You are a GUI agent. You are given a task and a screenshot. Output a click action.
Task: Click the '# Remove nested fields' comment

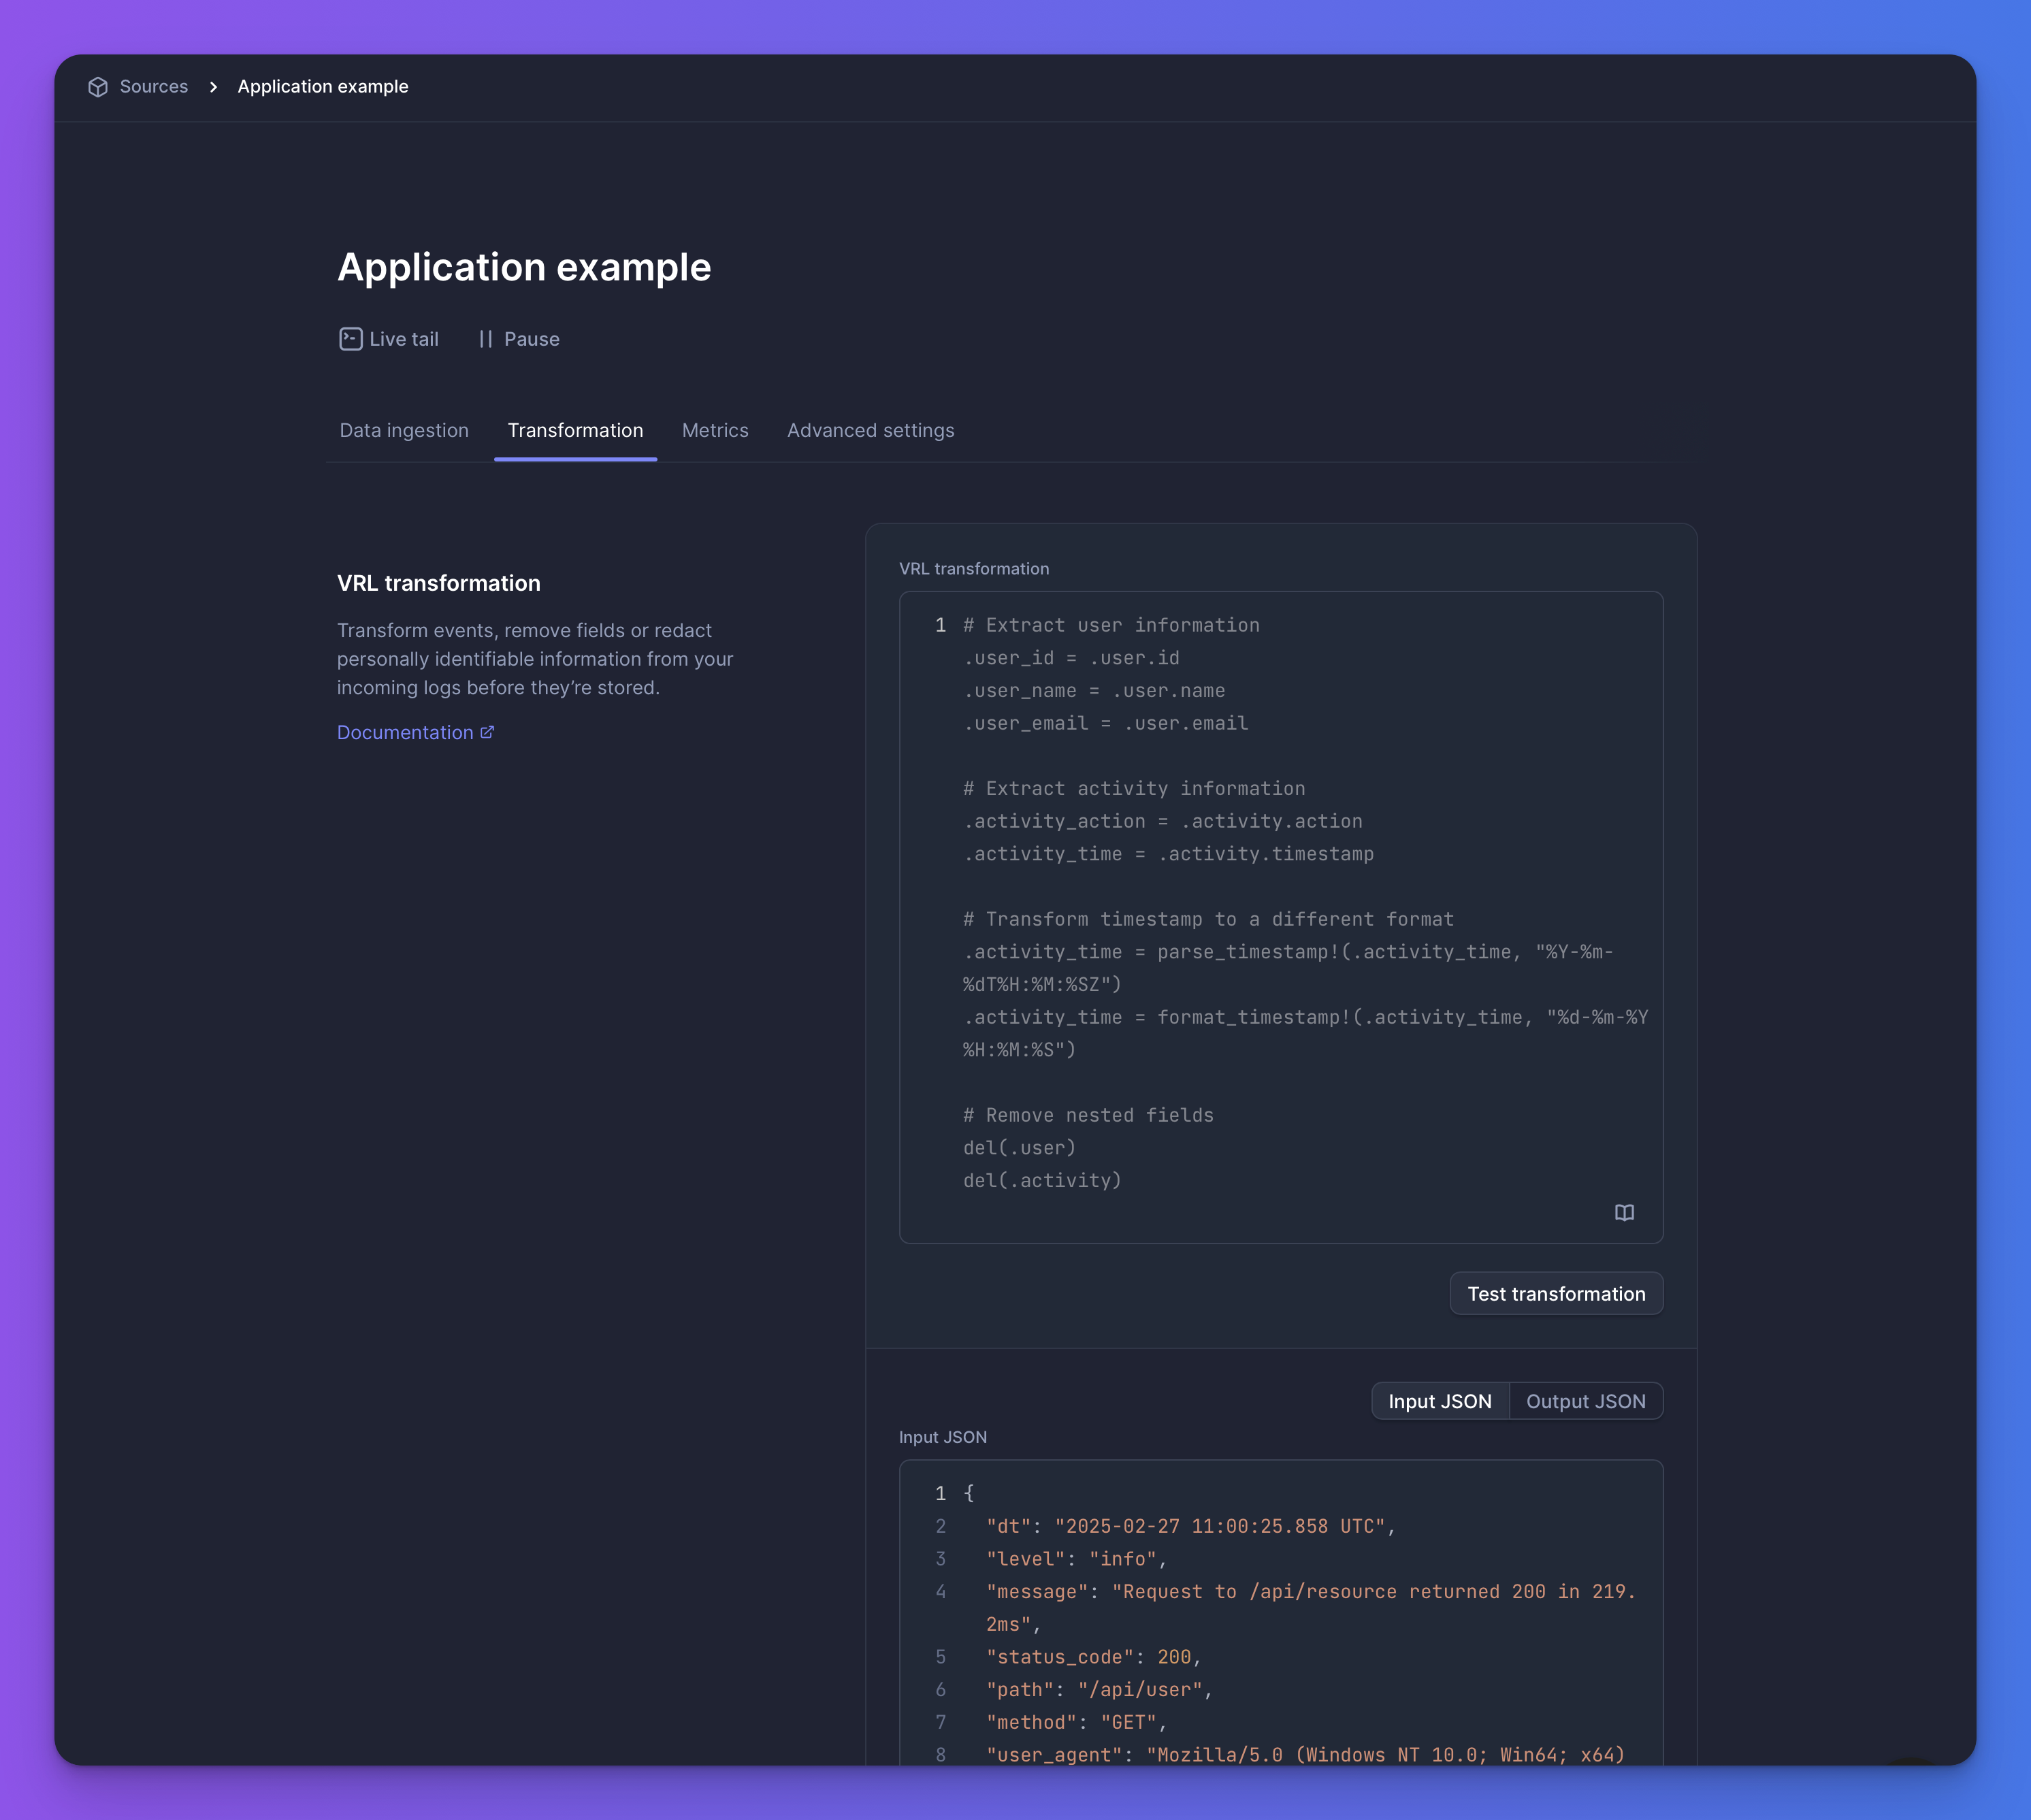click(1088, 1115)
